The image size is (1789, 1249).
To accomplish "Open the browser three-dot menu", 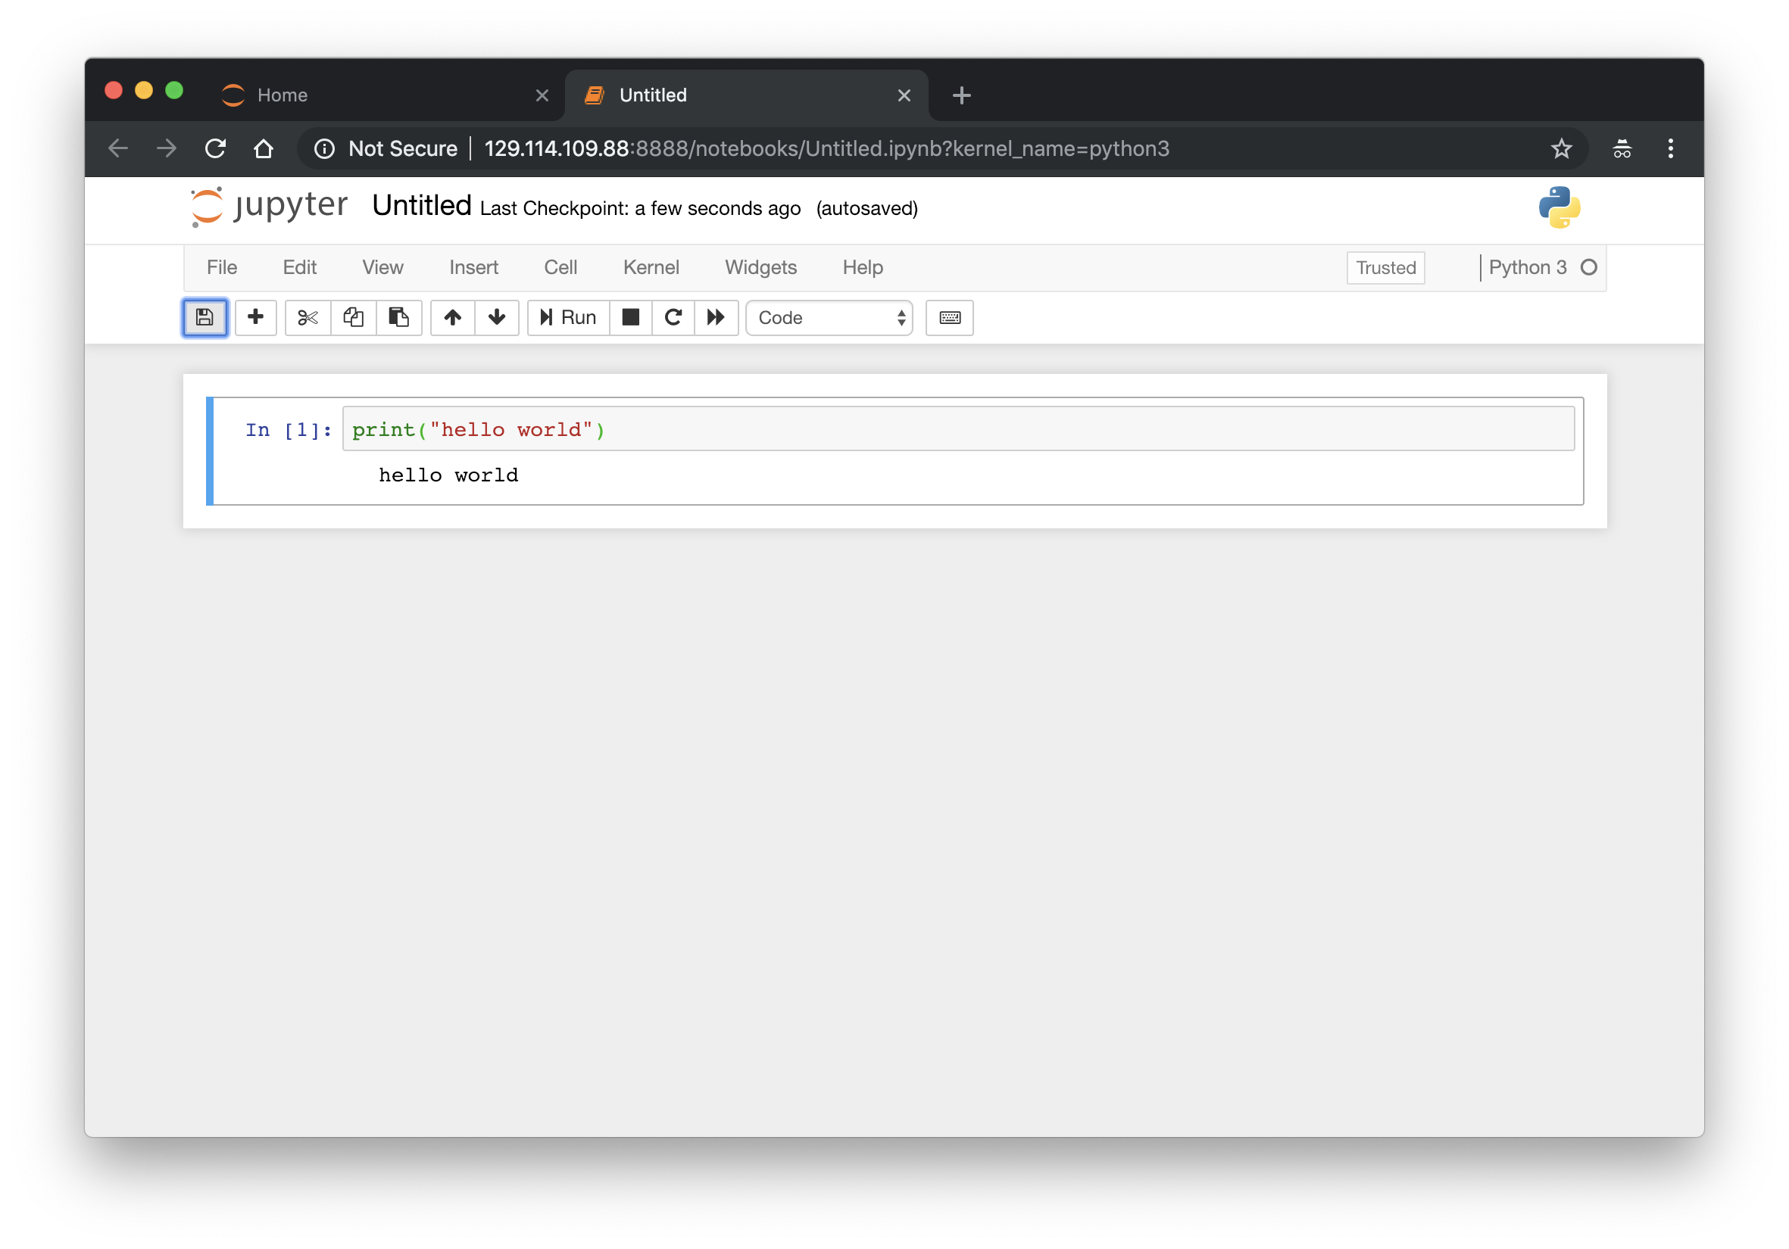I will pos(1670,148).
